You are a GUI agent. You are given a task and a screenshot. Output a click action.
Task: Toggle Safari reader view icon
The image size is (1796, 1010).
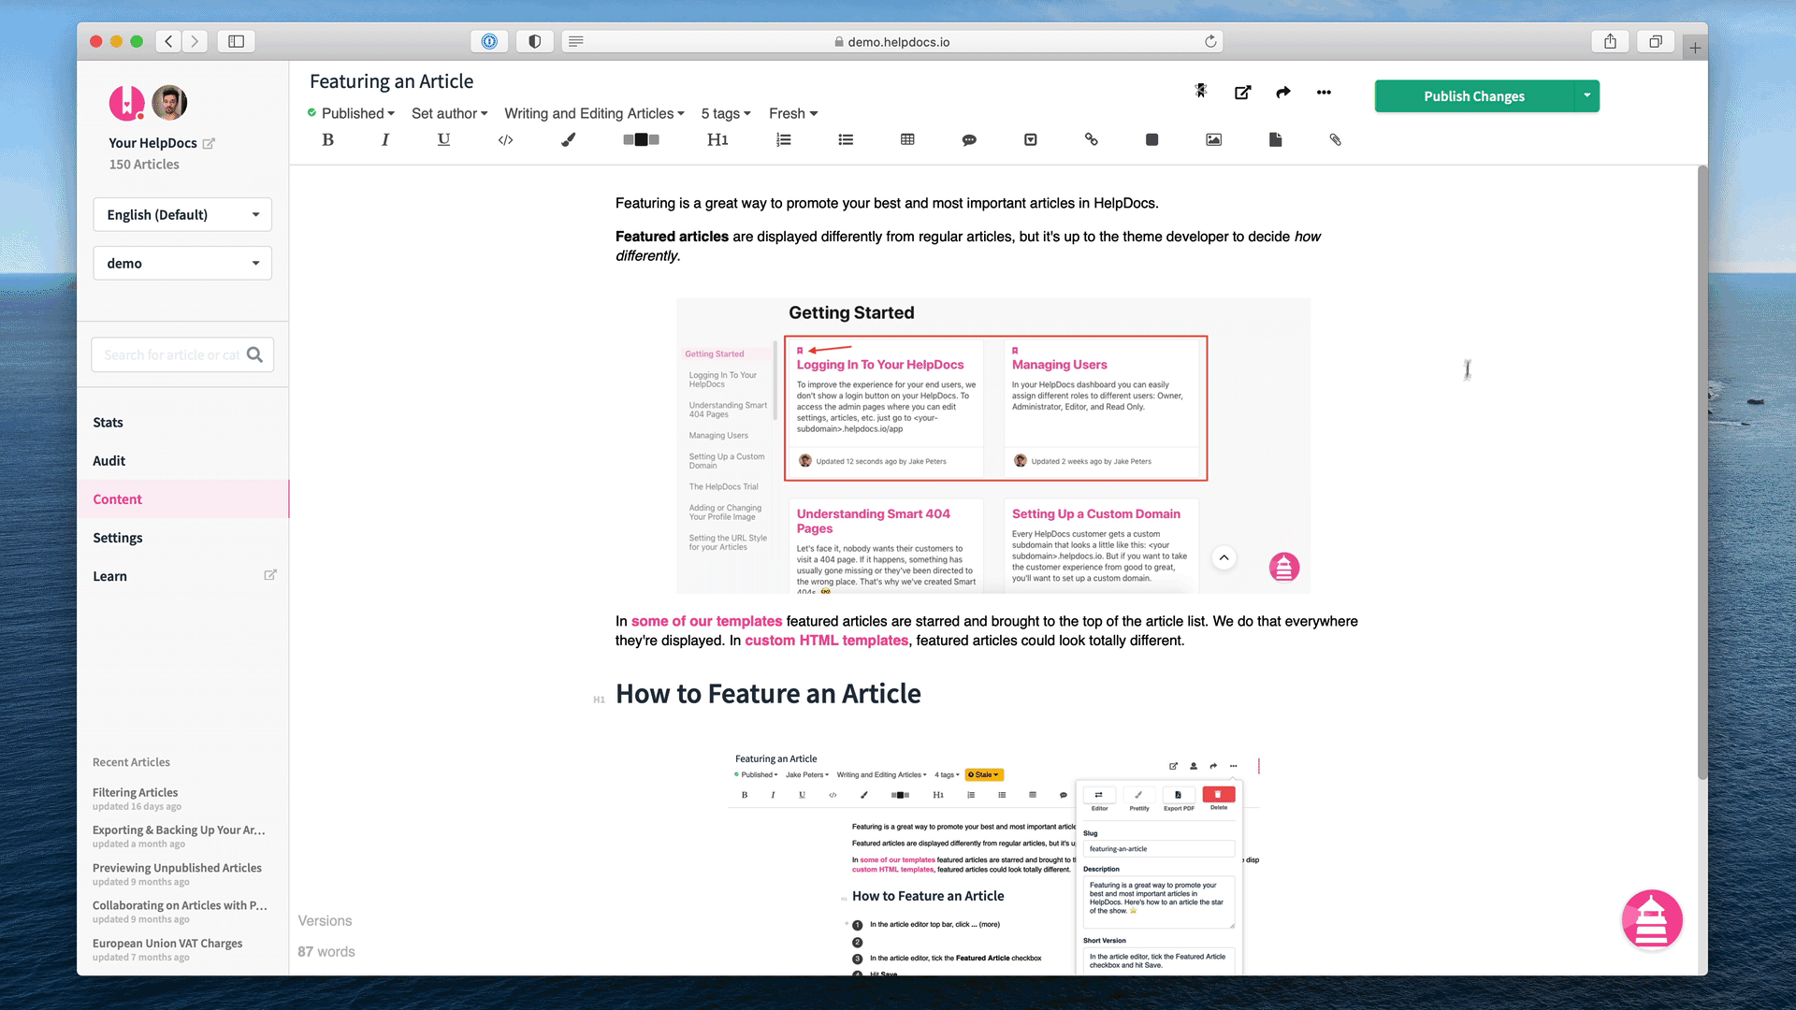pos(576,41)
